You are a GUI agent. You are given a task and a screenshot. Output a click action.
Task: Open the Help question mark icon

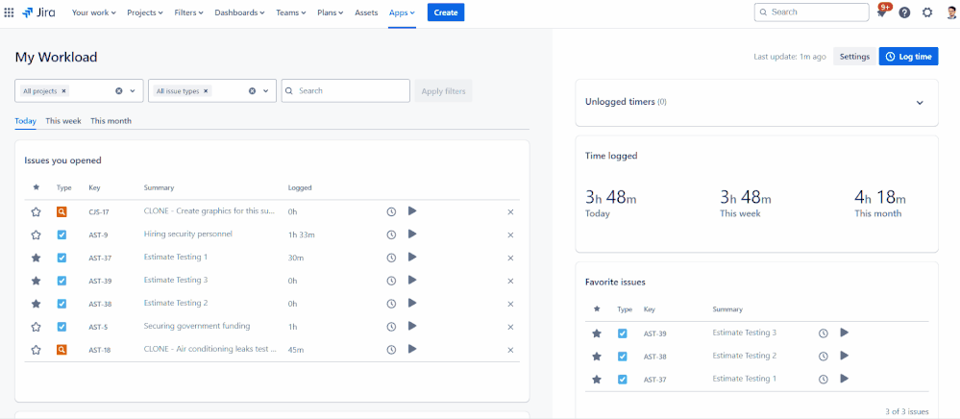coord(904,12)
